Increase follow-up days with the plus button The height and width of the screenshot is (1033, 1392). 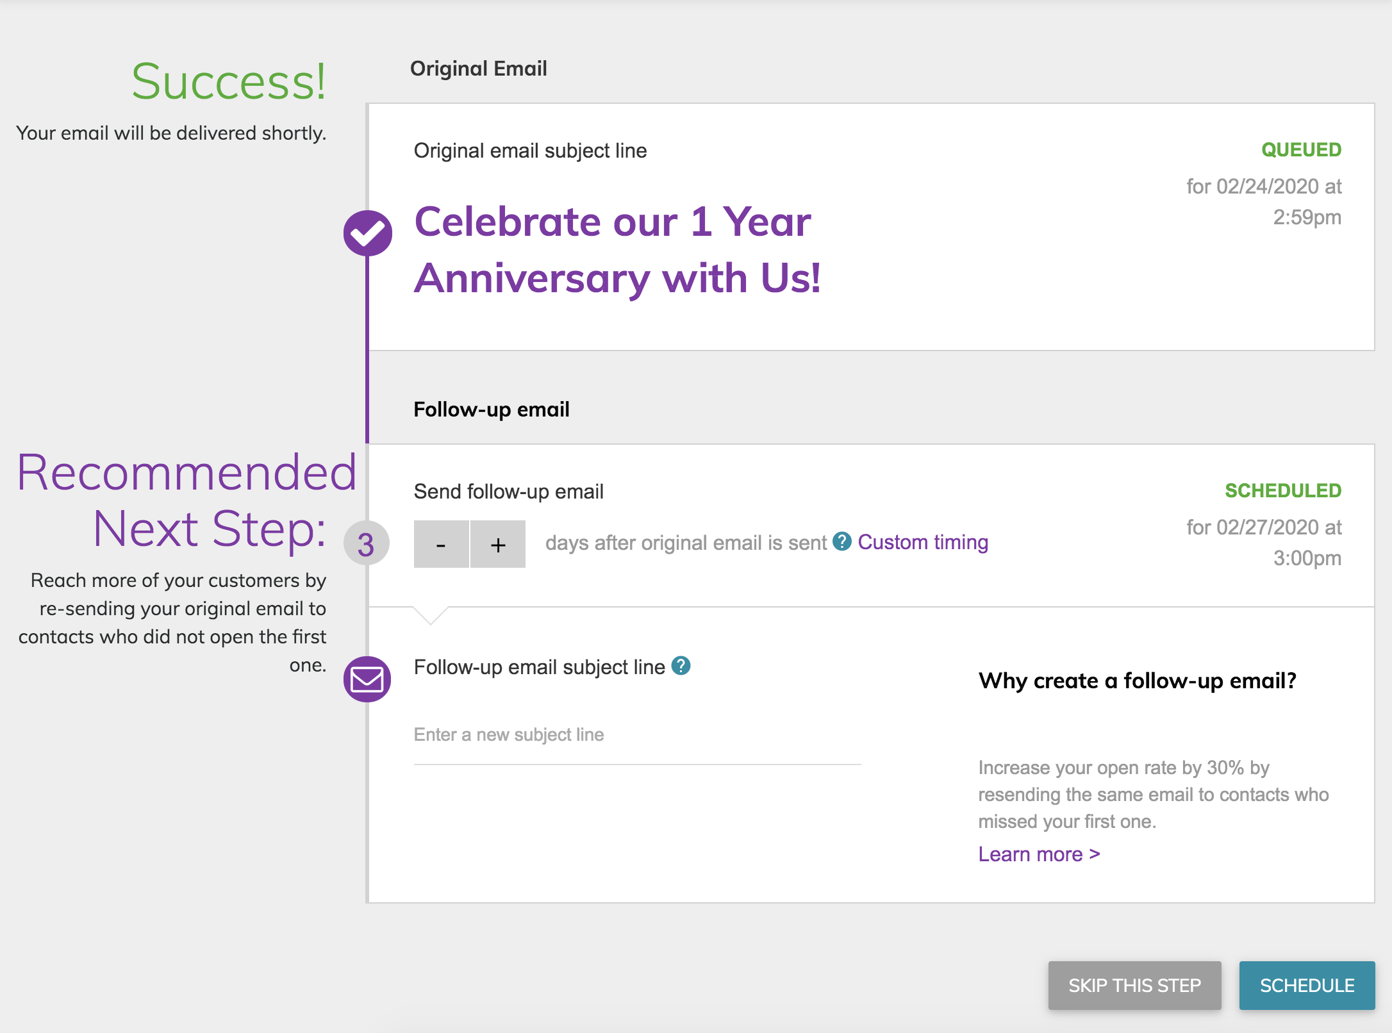click(x=498, y=544)
